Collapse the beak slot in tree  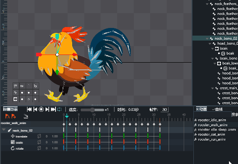tap(212, 49)
